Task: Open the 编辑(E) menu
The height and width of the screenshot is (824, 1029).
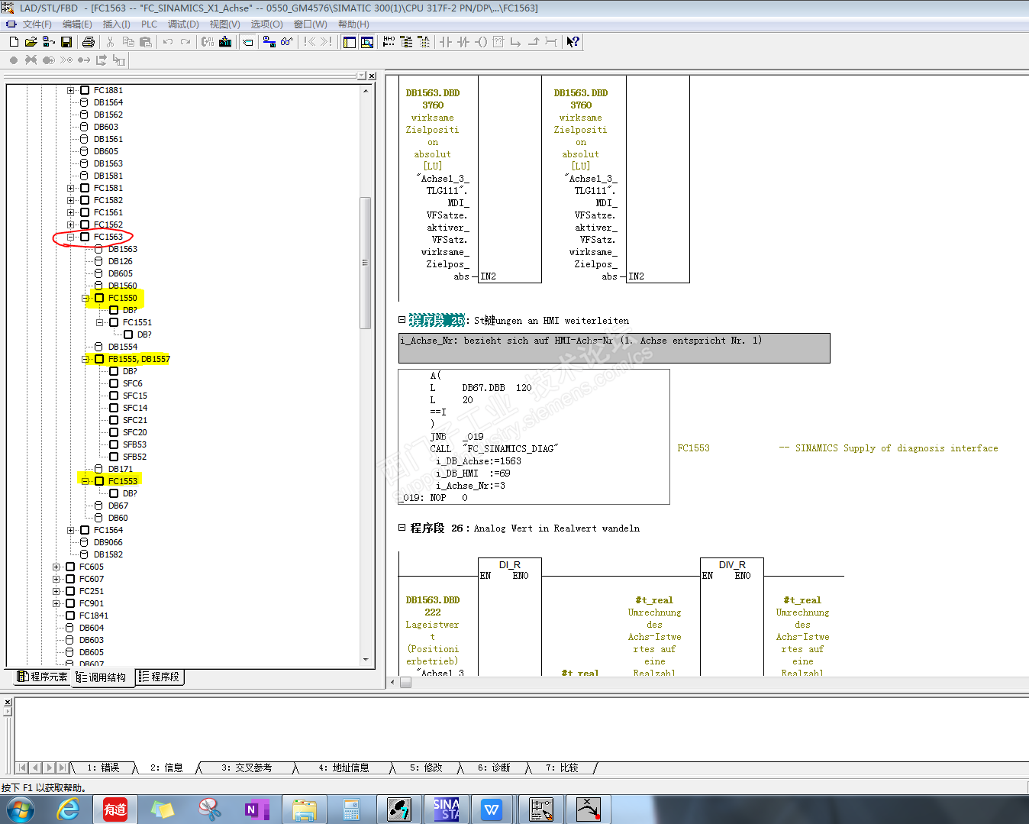Action: (77, 24)
